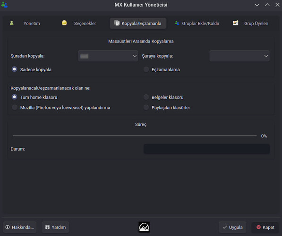The height and width of the screenshot is (236, 282).
Task: Click the red icon on Kapat
Action: (x=258, y=227)
